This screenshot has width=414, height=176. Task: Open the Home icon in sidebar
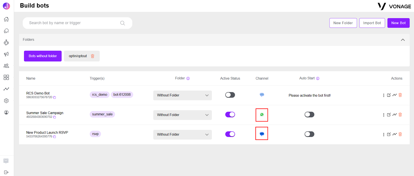(x=6, y=19)
